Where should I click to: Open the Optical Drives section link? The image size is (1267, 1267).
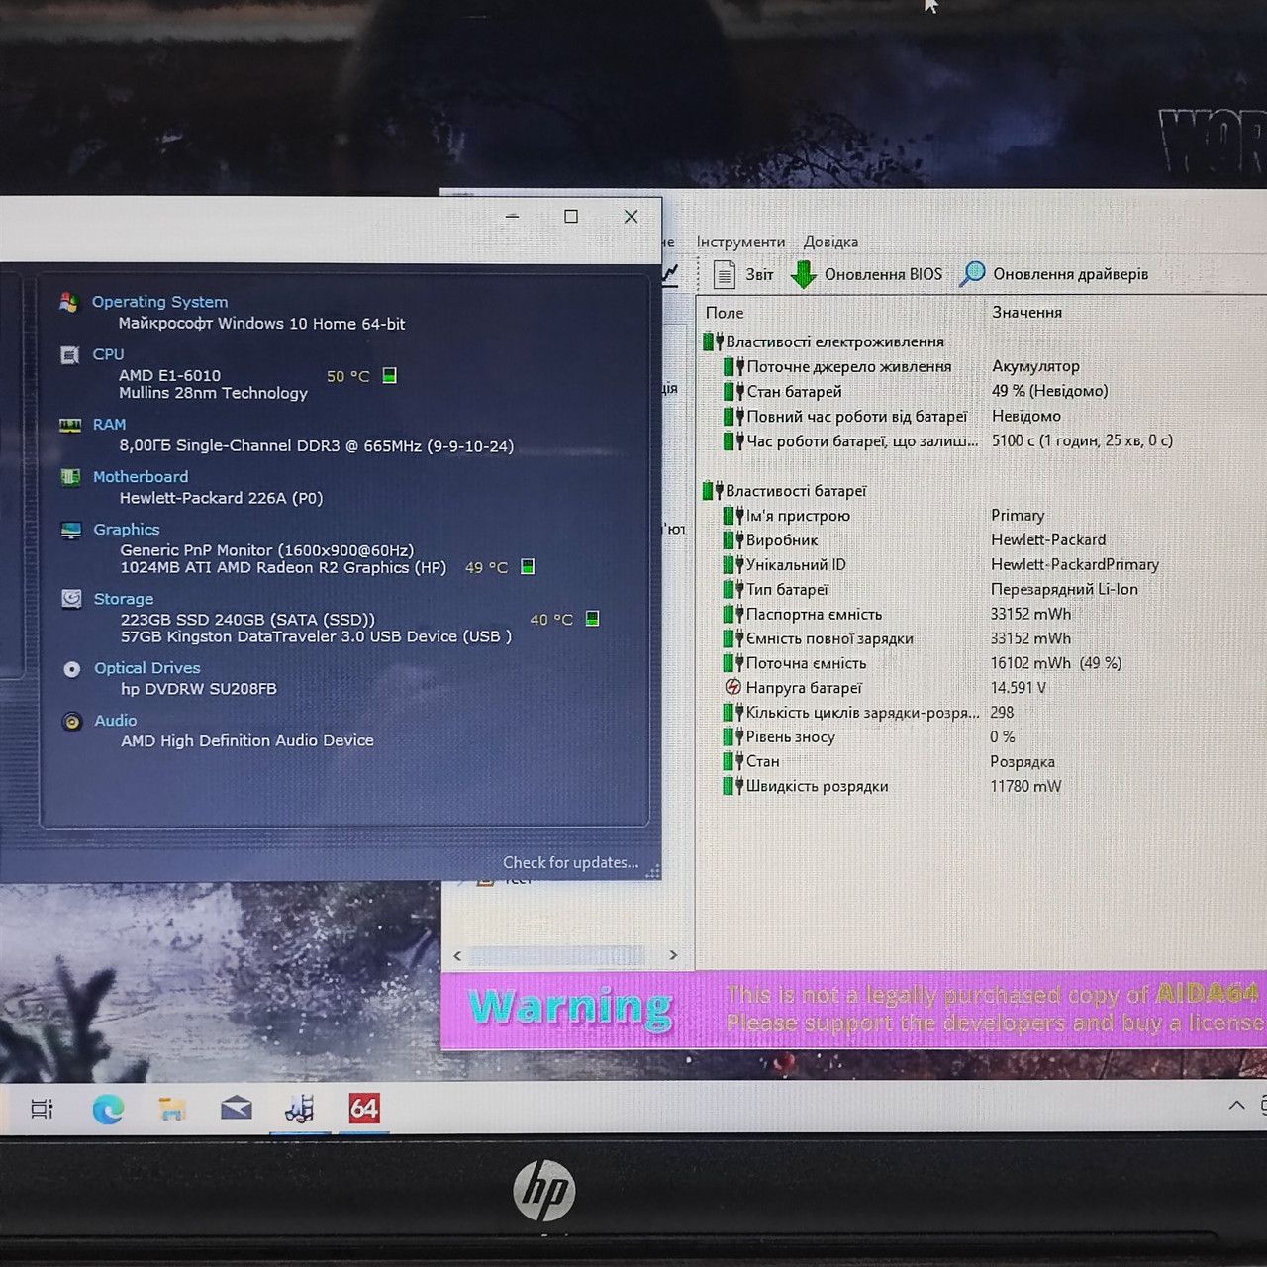click(147, 668)
